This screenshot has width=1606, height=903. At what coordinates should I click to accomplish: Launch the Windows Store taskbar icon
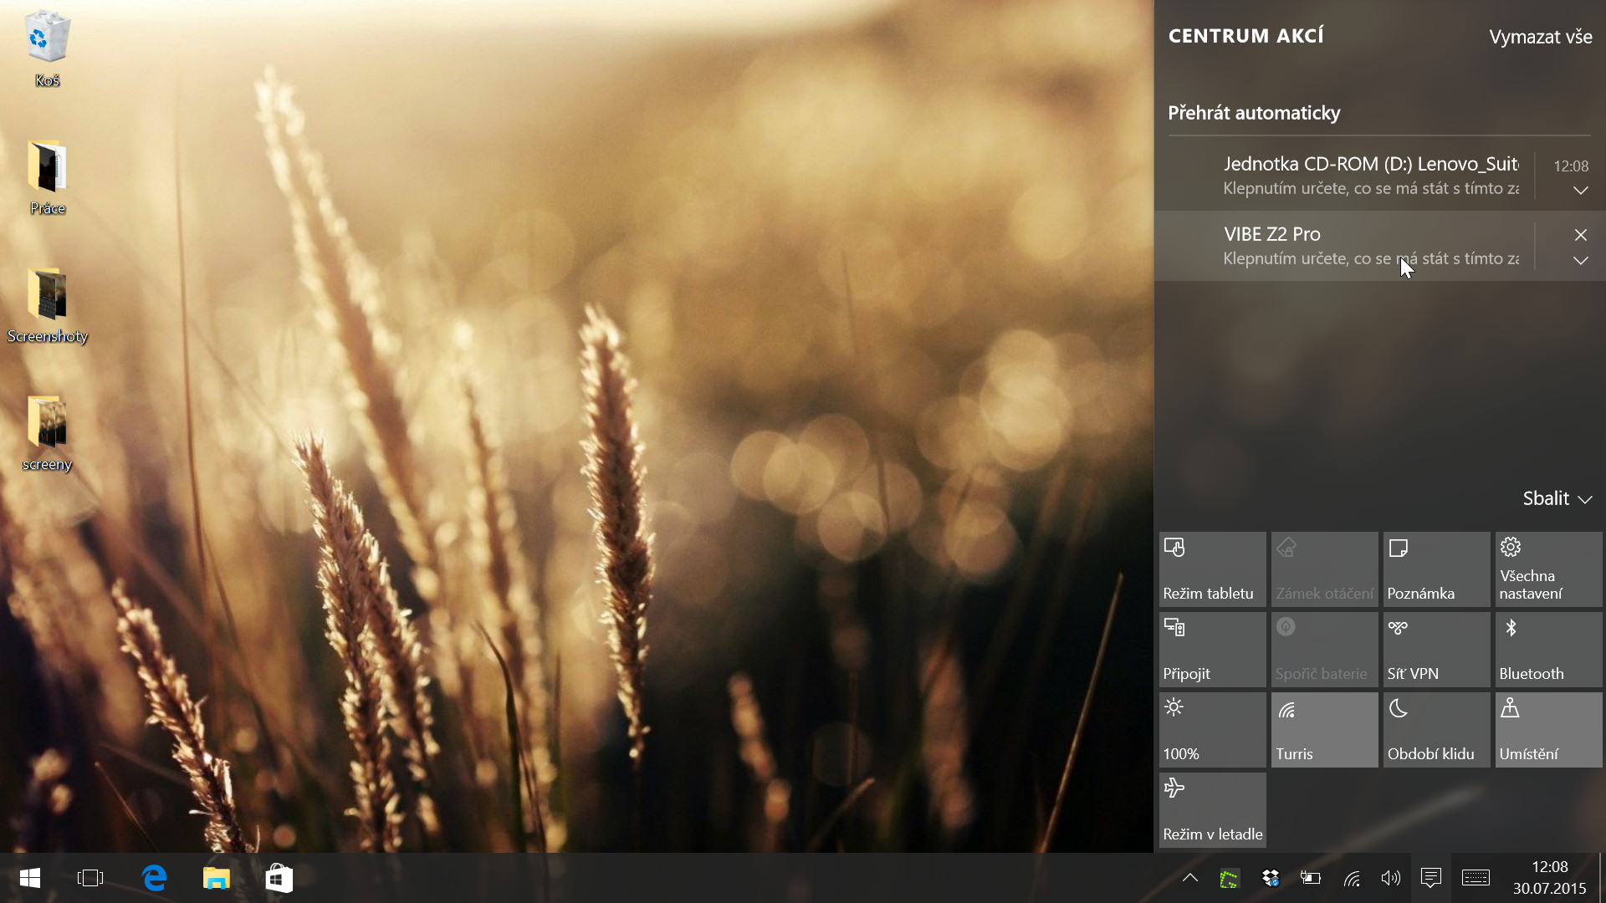click(x=279, y=878)
